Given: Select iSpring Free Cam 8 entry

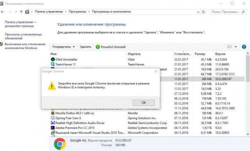Looking at the screenshot, I should point(147,118).
